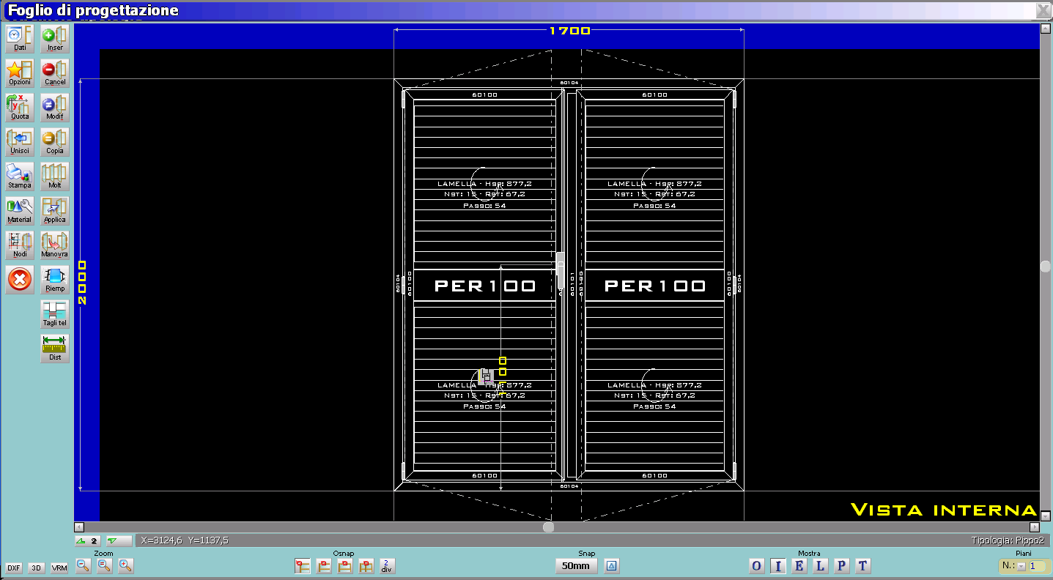Open the Nodi tool
This screenshot has height=580, width=1053.
(x=20, y=245)
